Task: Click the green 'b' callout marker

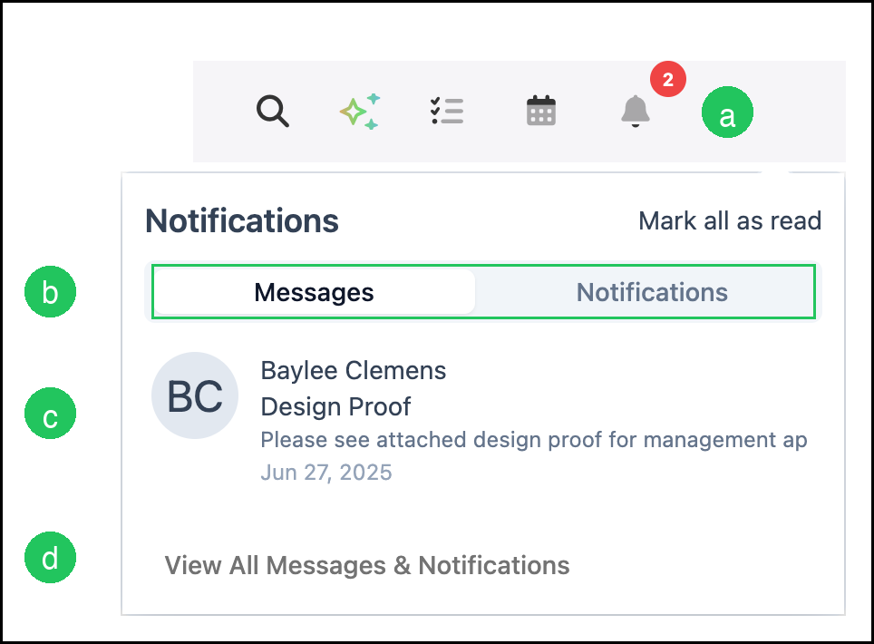Action: click(50, 291)
